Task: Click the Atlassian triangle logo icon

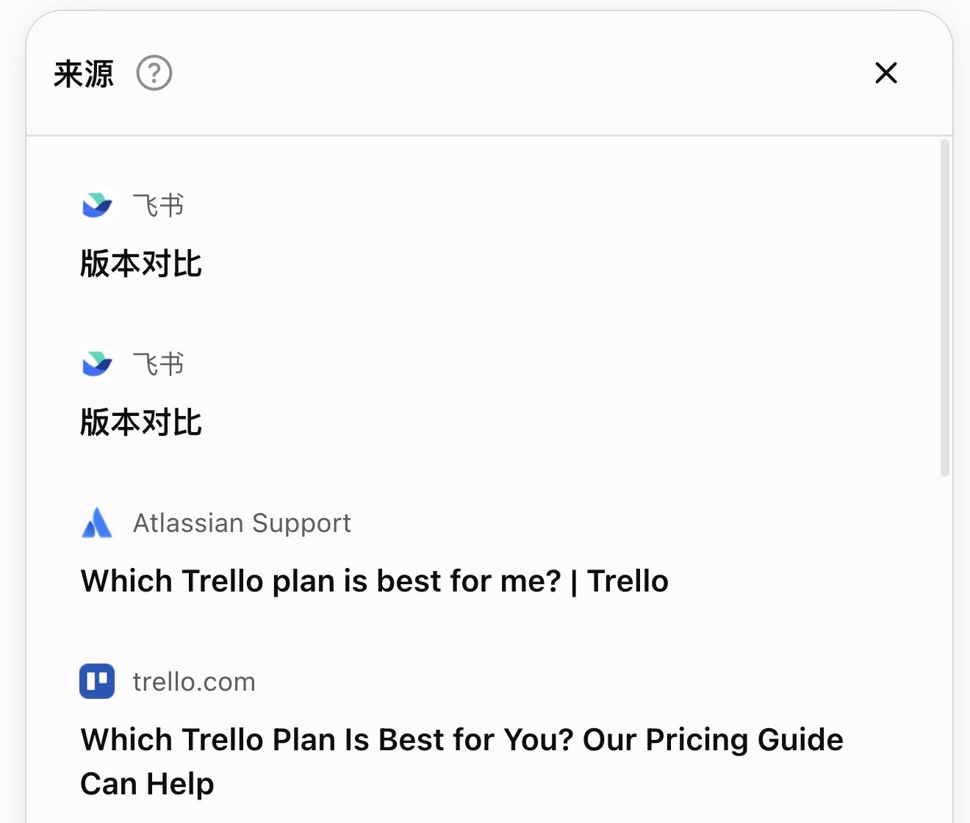Action: coord(97,522)
